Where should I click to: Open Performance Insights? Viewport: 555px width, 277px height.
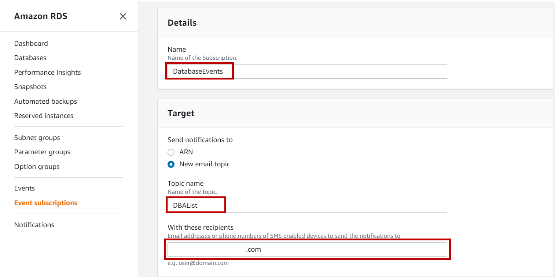pyautogui.click(x=48, y=73)
